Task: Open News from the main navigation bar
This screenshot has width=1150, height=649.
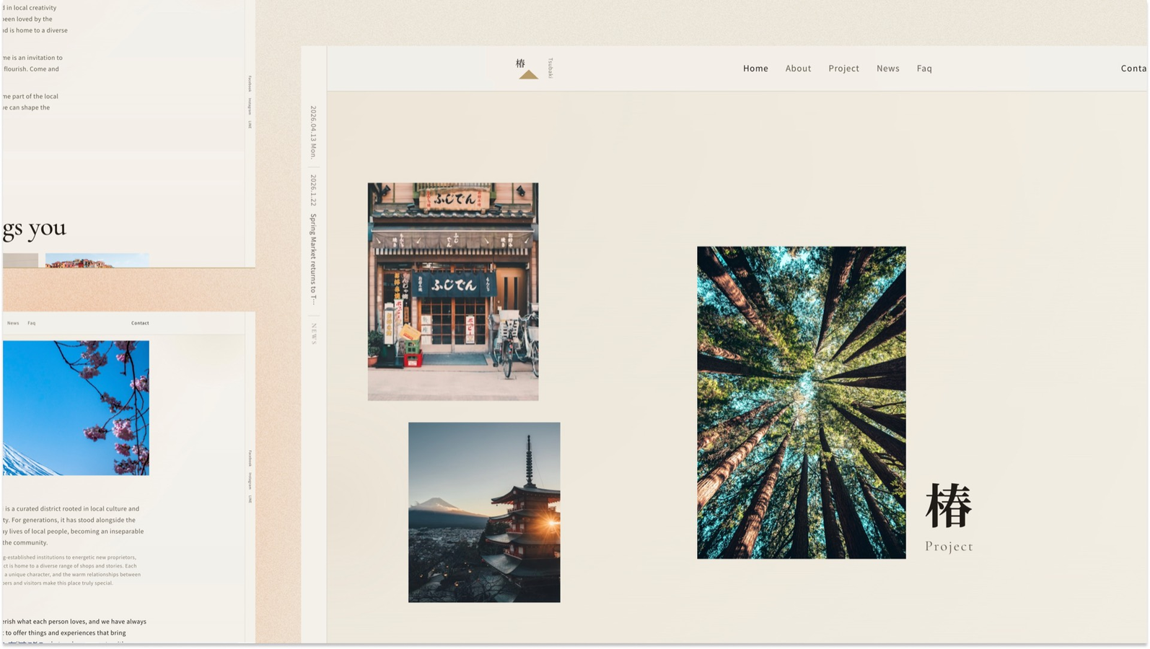Action: click(887, 69)
